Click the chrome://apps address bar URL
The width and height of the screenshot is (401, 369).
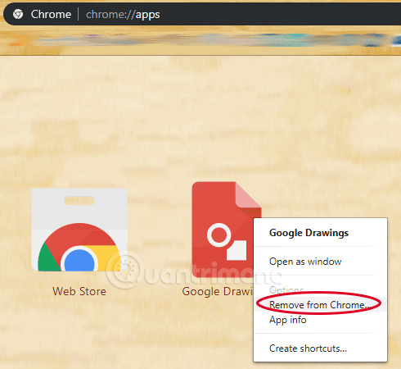coord(123,15)
